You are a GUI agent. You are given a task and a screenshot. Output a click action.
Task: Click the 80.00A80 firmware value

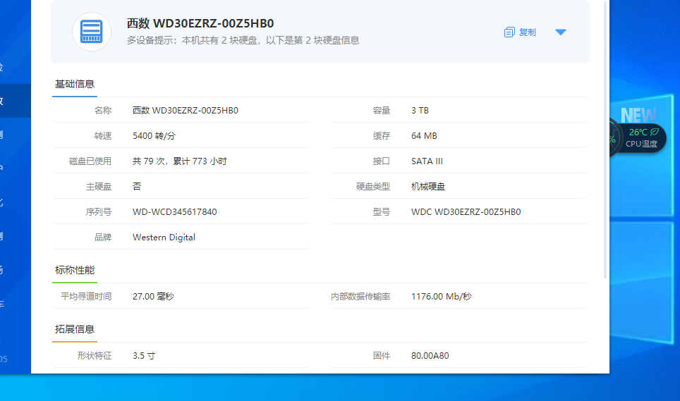tap(430, 355)
